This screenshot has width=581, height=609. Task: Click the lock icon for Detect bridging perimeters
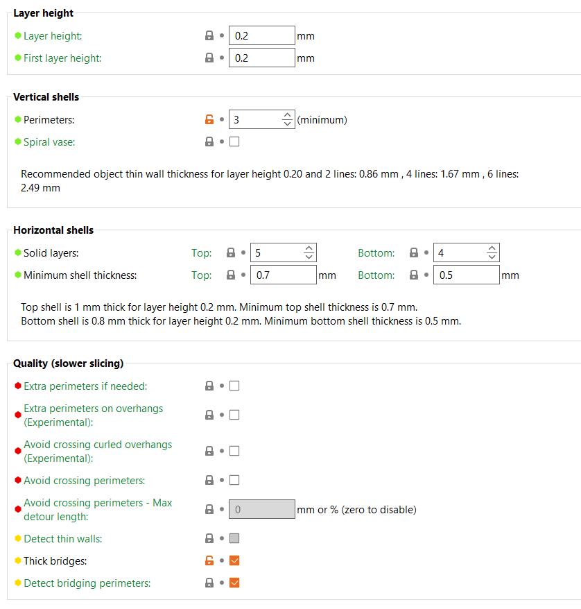pyautogui.click(x=209, y=583)
